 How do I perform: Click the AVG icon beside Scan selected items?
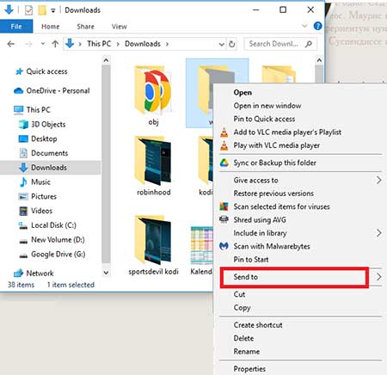pyautogui.click(x=224, y=206)
